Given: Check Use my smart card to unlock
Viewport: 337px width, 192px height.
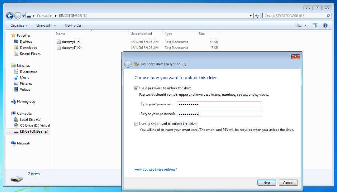Looking at the screenshot, I should [136, 124].
